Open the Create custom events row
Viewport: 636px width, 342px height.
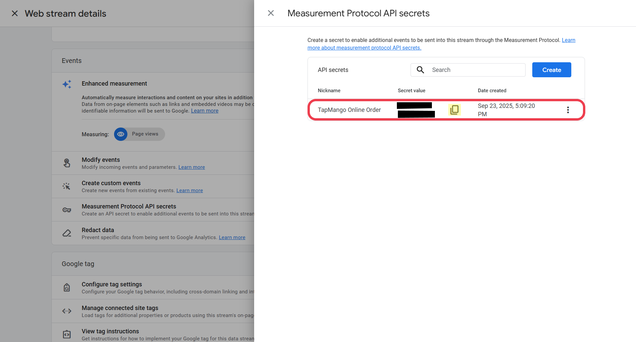(153, 186)
